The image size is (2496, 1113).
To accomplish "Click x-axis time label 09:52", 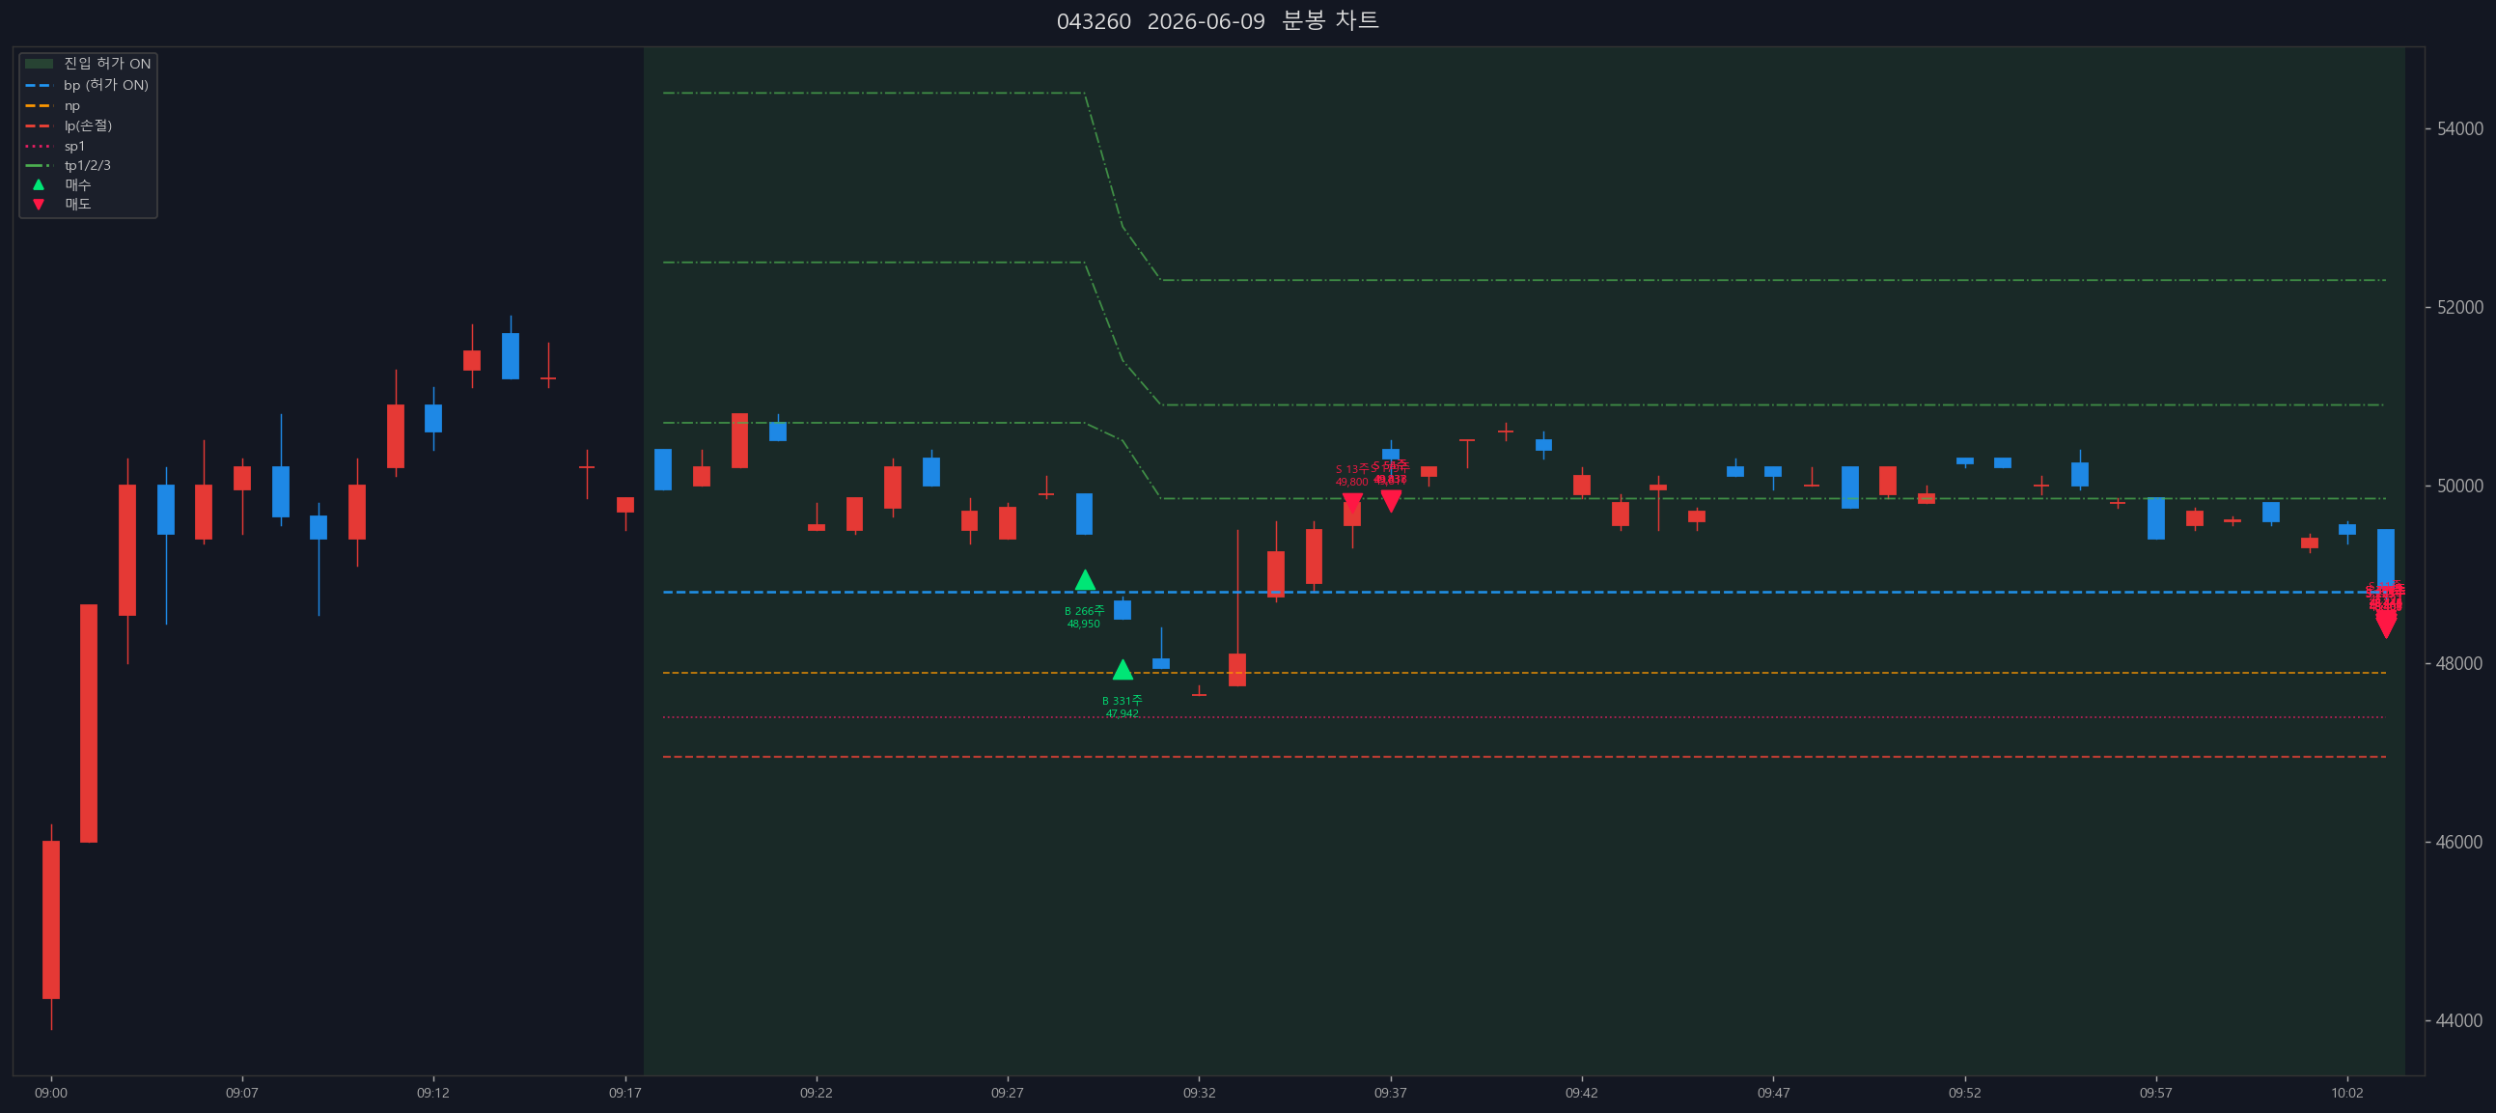I will [x=1965, y=1093].
